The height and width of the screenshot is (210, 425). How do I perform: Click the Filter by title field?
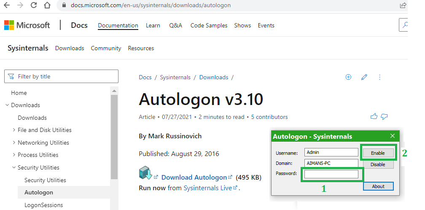61,76
